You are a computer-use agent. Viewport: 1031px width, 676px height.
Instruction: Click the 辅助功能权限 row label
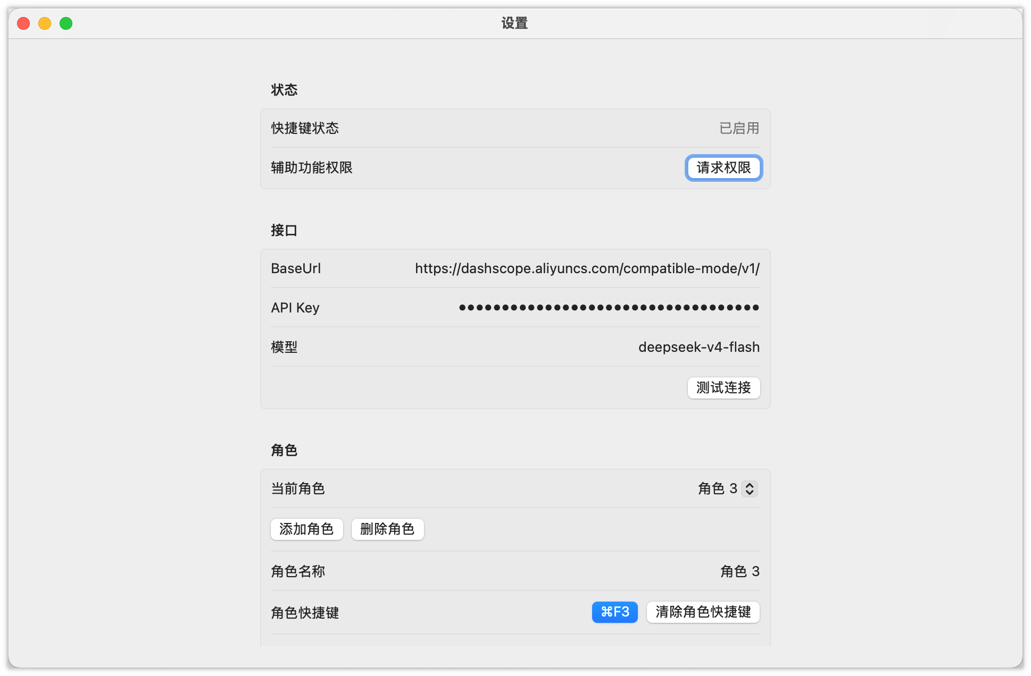click(312, 168)
